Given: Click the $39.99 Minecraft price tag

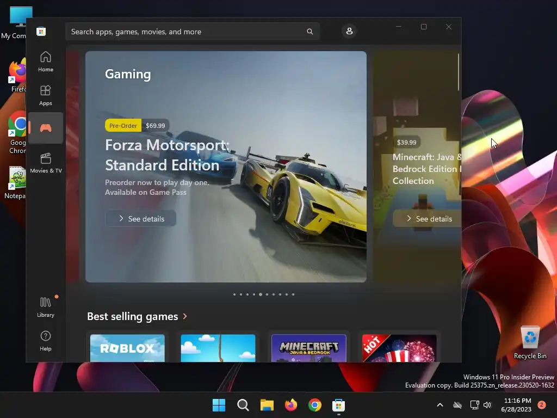Looking at the screenshot, I should point(406,142).
